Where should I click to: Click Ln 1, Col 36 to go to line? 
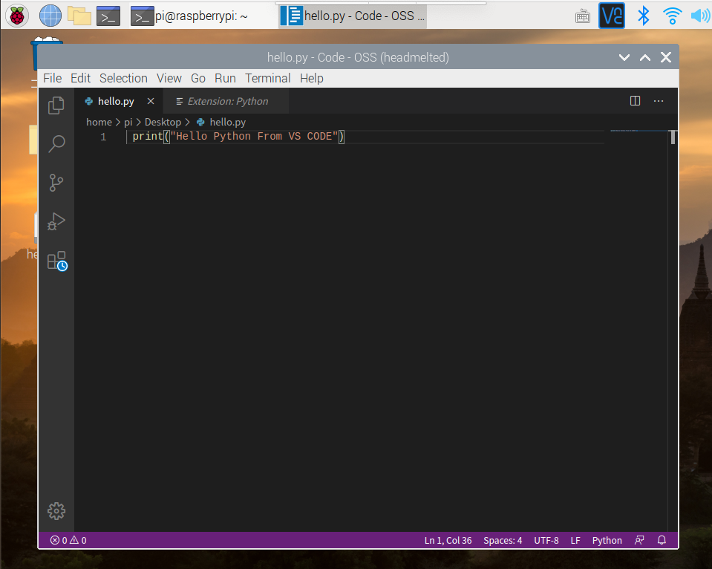(x=448, y=540)
